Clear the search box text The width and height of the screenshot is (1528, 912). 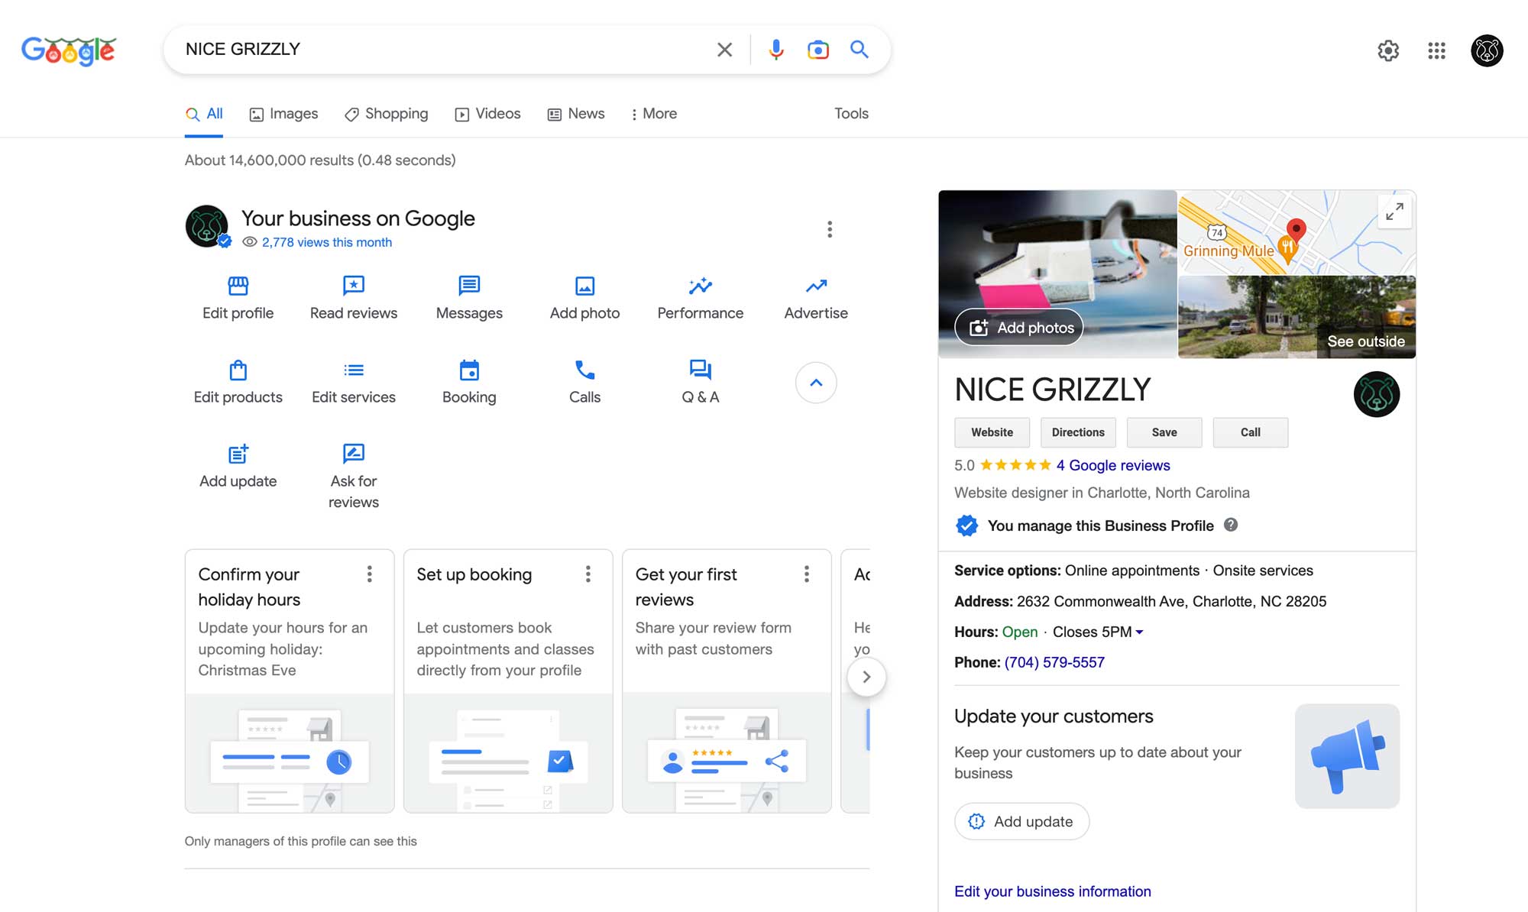click(724, 50)
